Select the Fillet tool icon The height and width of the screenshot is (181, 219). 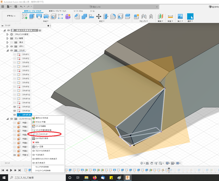[x=113, y=17]
